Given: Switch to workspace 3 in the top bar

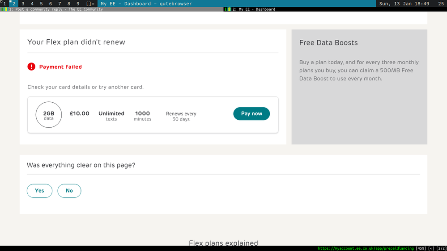Looking at the screenshot, I should (x=23, y=4).
